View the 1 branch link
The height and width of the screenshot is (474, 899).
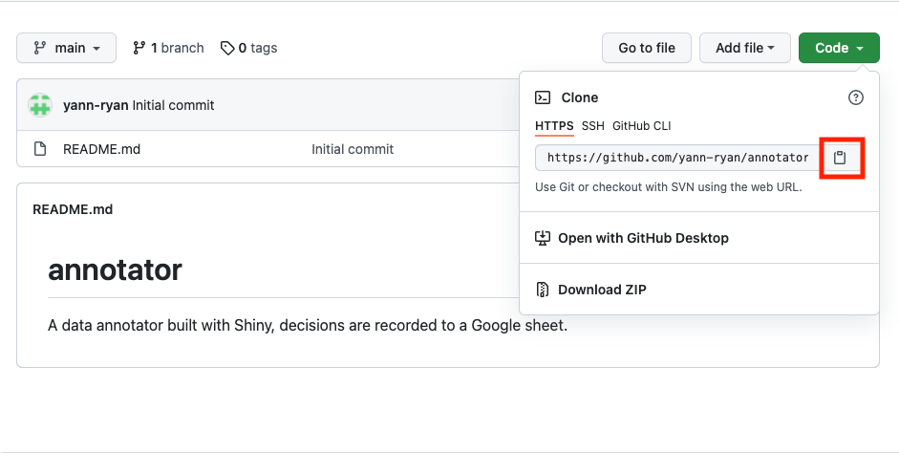coord(168,48)
